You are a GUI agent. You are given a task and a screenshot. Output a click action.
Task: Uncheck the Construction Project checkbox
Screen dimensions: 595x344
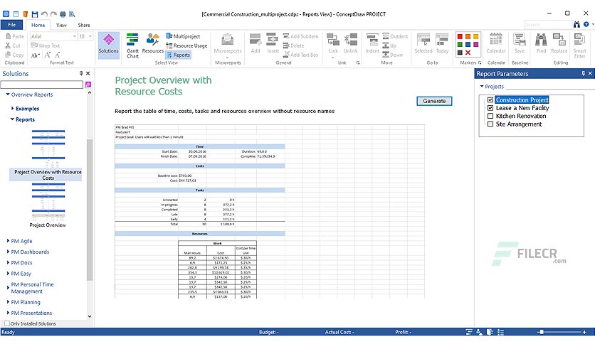[x=490, y=100]
